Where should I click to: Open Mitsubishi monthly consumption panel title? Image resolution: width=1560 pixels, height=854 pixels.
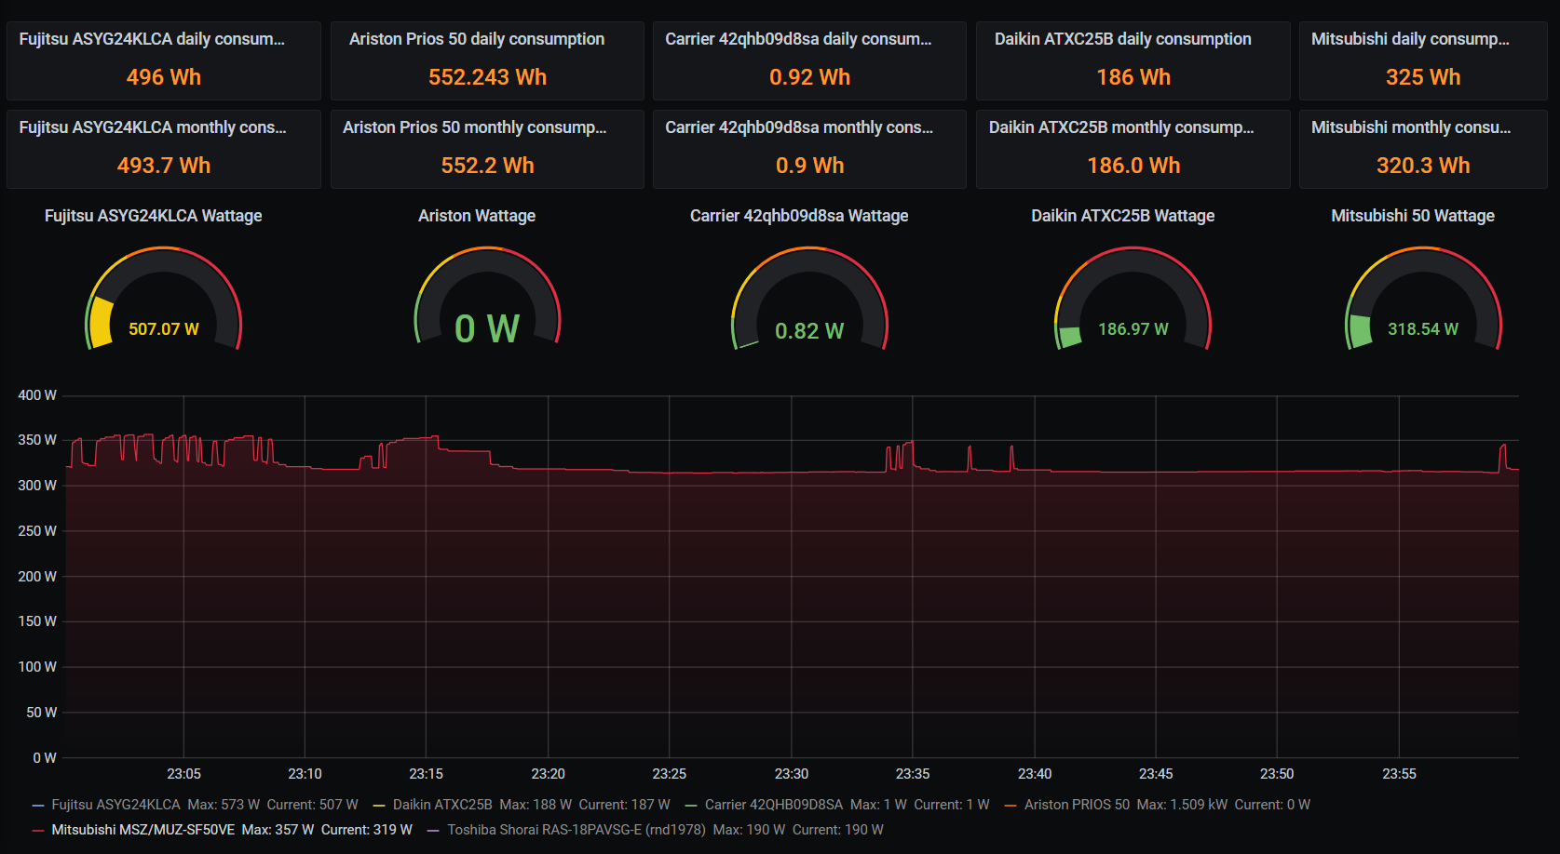pos(1411,127)
